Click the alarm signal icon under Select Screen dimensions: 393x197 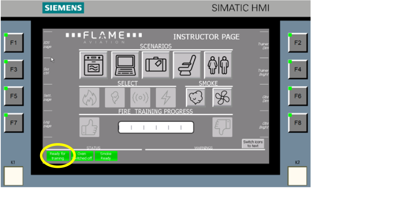coord(140,98)
